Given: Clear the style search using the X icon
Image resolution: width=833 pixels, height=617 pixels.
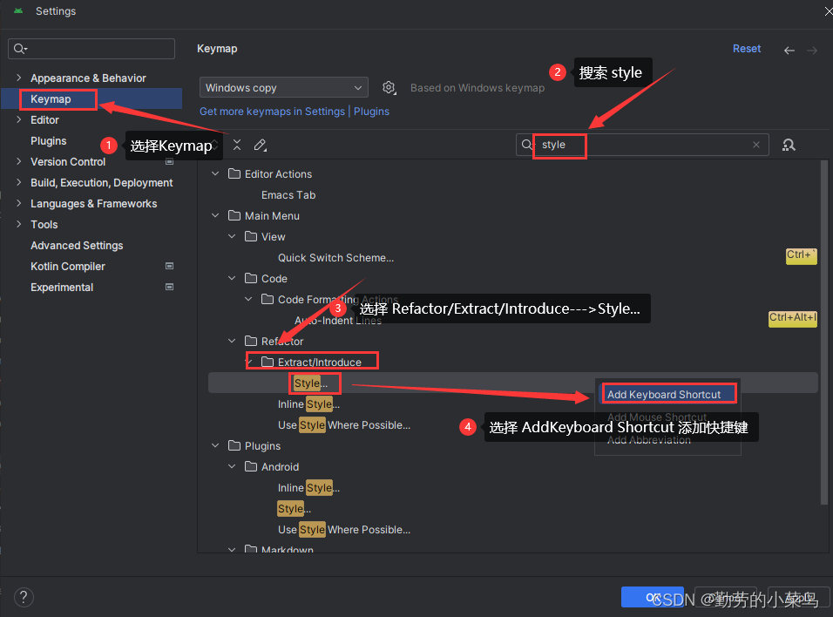Looking at the screenshot, I should click(755, 145).
